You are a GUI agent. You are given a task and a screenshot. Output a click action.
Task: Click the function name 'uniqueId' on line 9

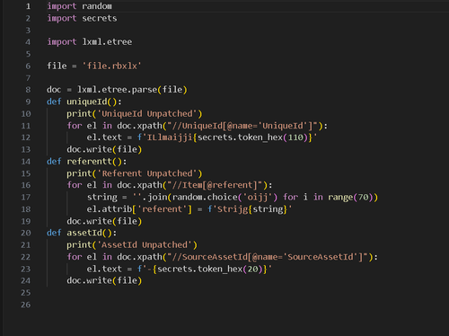pyautogui.click(x=87, y=102)
